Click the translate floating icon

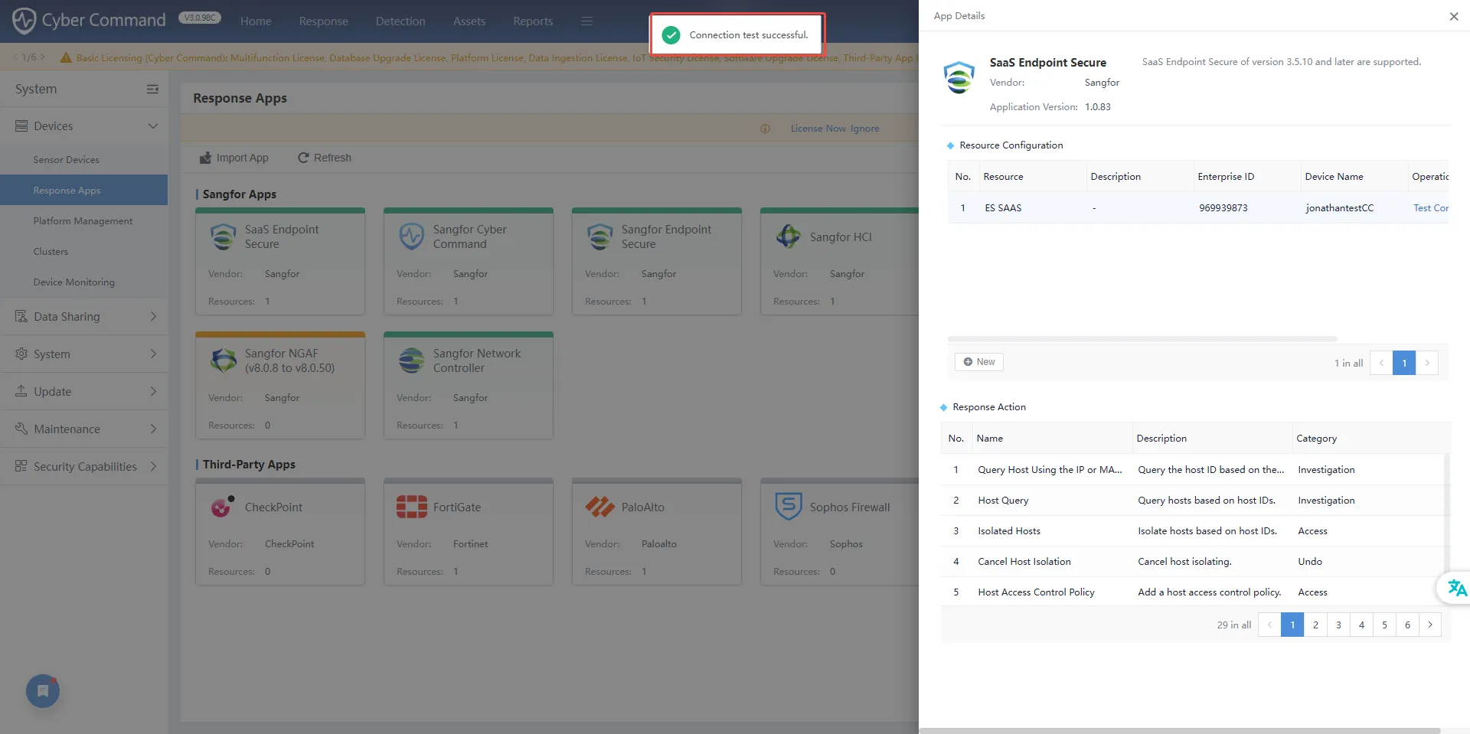click(x=1455, y=588)
